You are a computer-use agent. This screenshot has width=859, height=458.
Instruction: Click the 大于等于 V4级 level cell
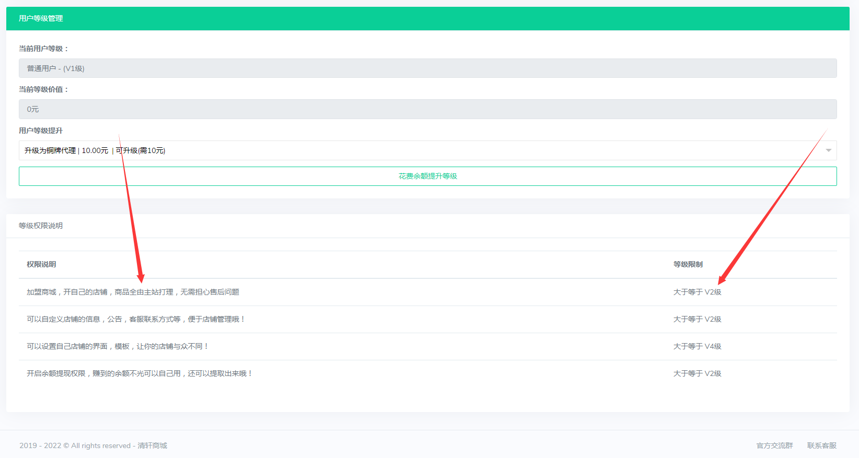click(697, 346)
